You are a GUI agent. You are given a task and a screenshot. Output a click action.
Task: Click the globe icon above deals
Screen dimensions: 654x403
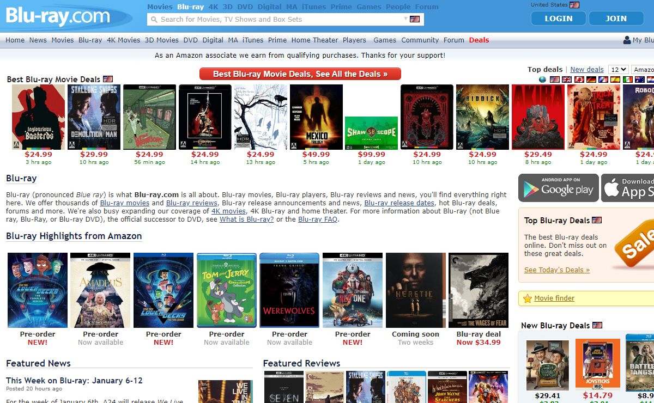543,80
